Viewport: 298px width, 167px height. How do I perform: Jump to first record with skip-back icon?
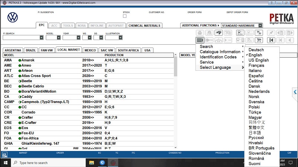pos(271,40)
